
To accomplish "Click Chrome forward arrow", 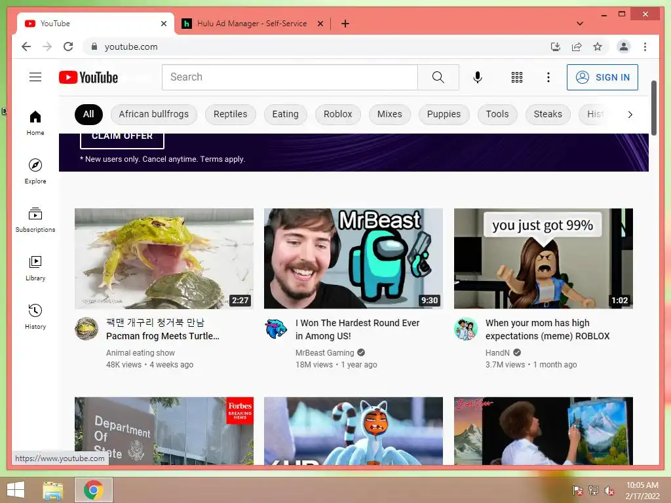I will 47,47.
